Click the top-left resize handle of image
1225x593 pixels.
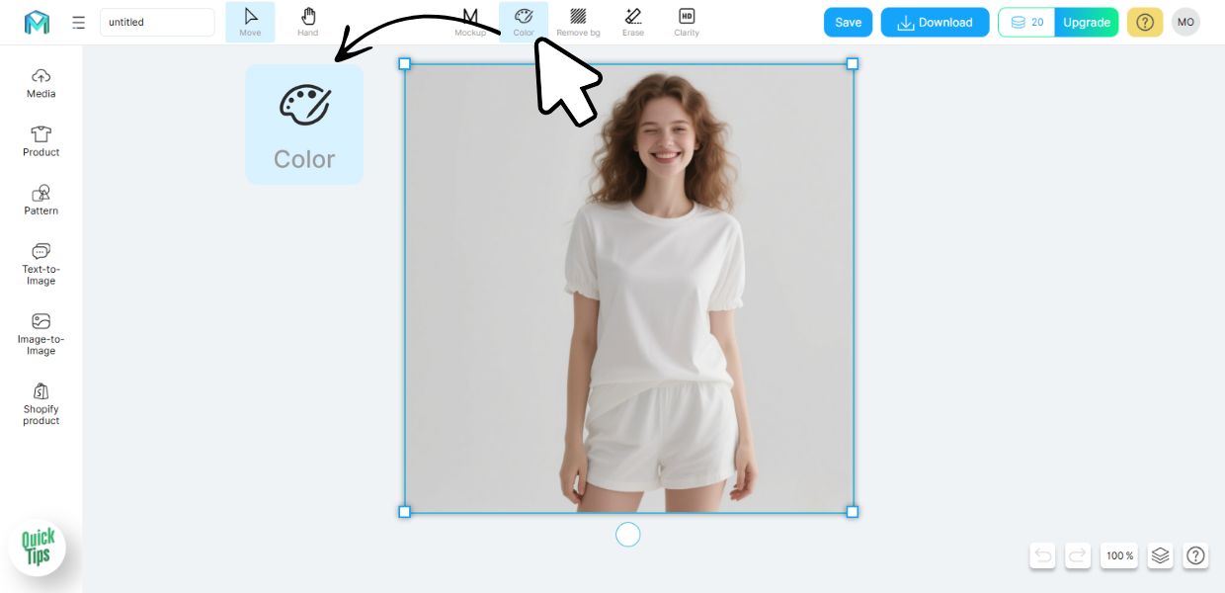[404, 63]
